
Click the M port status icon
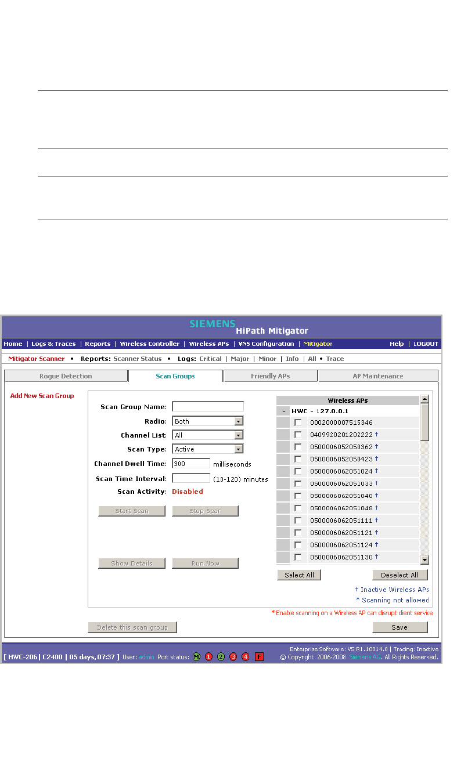pyautogui.click(x=196, y=657)
